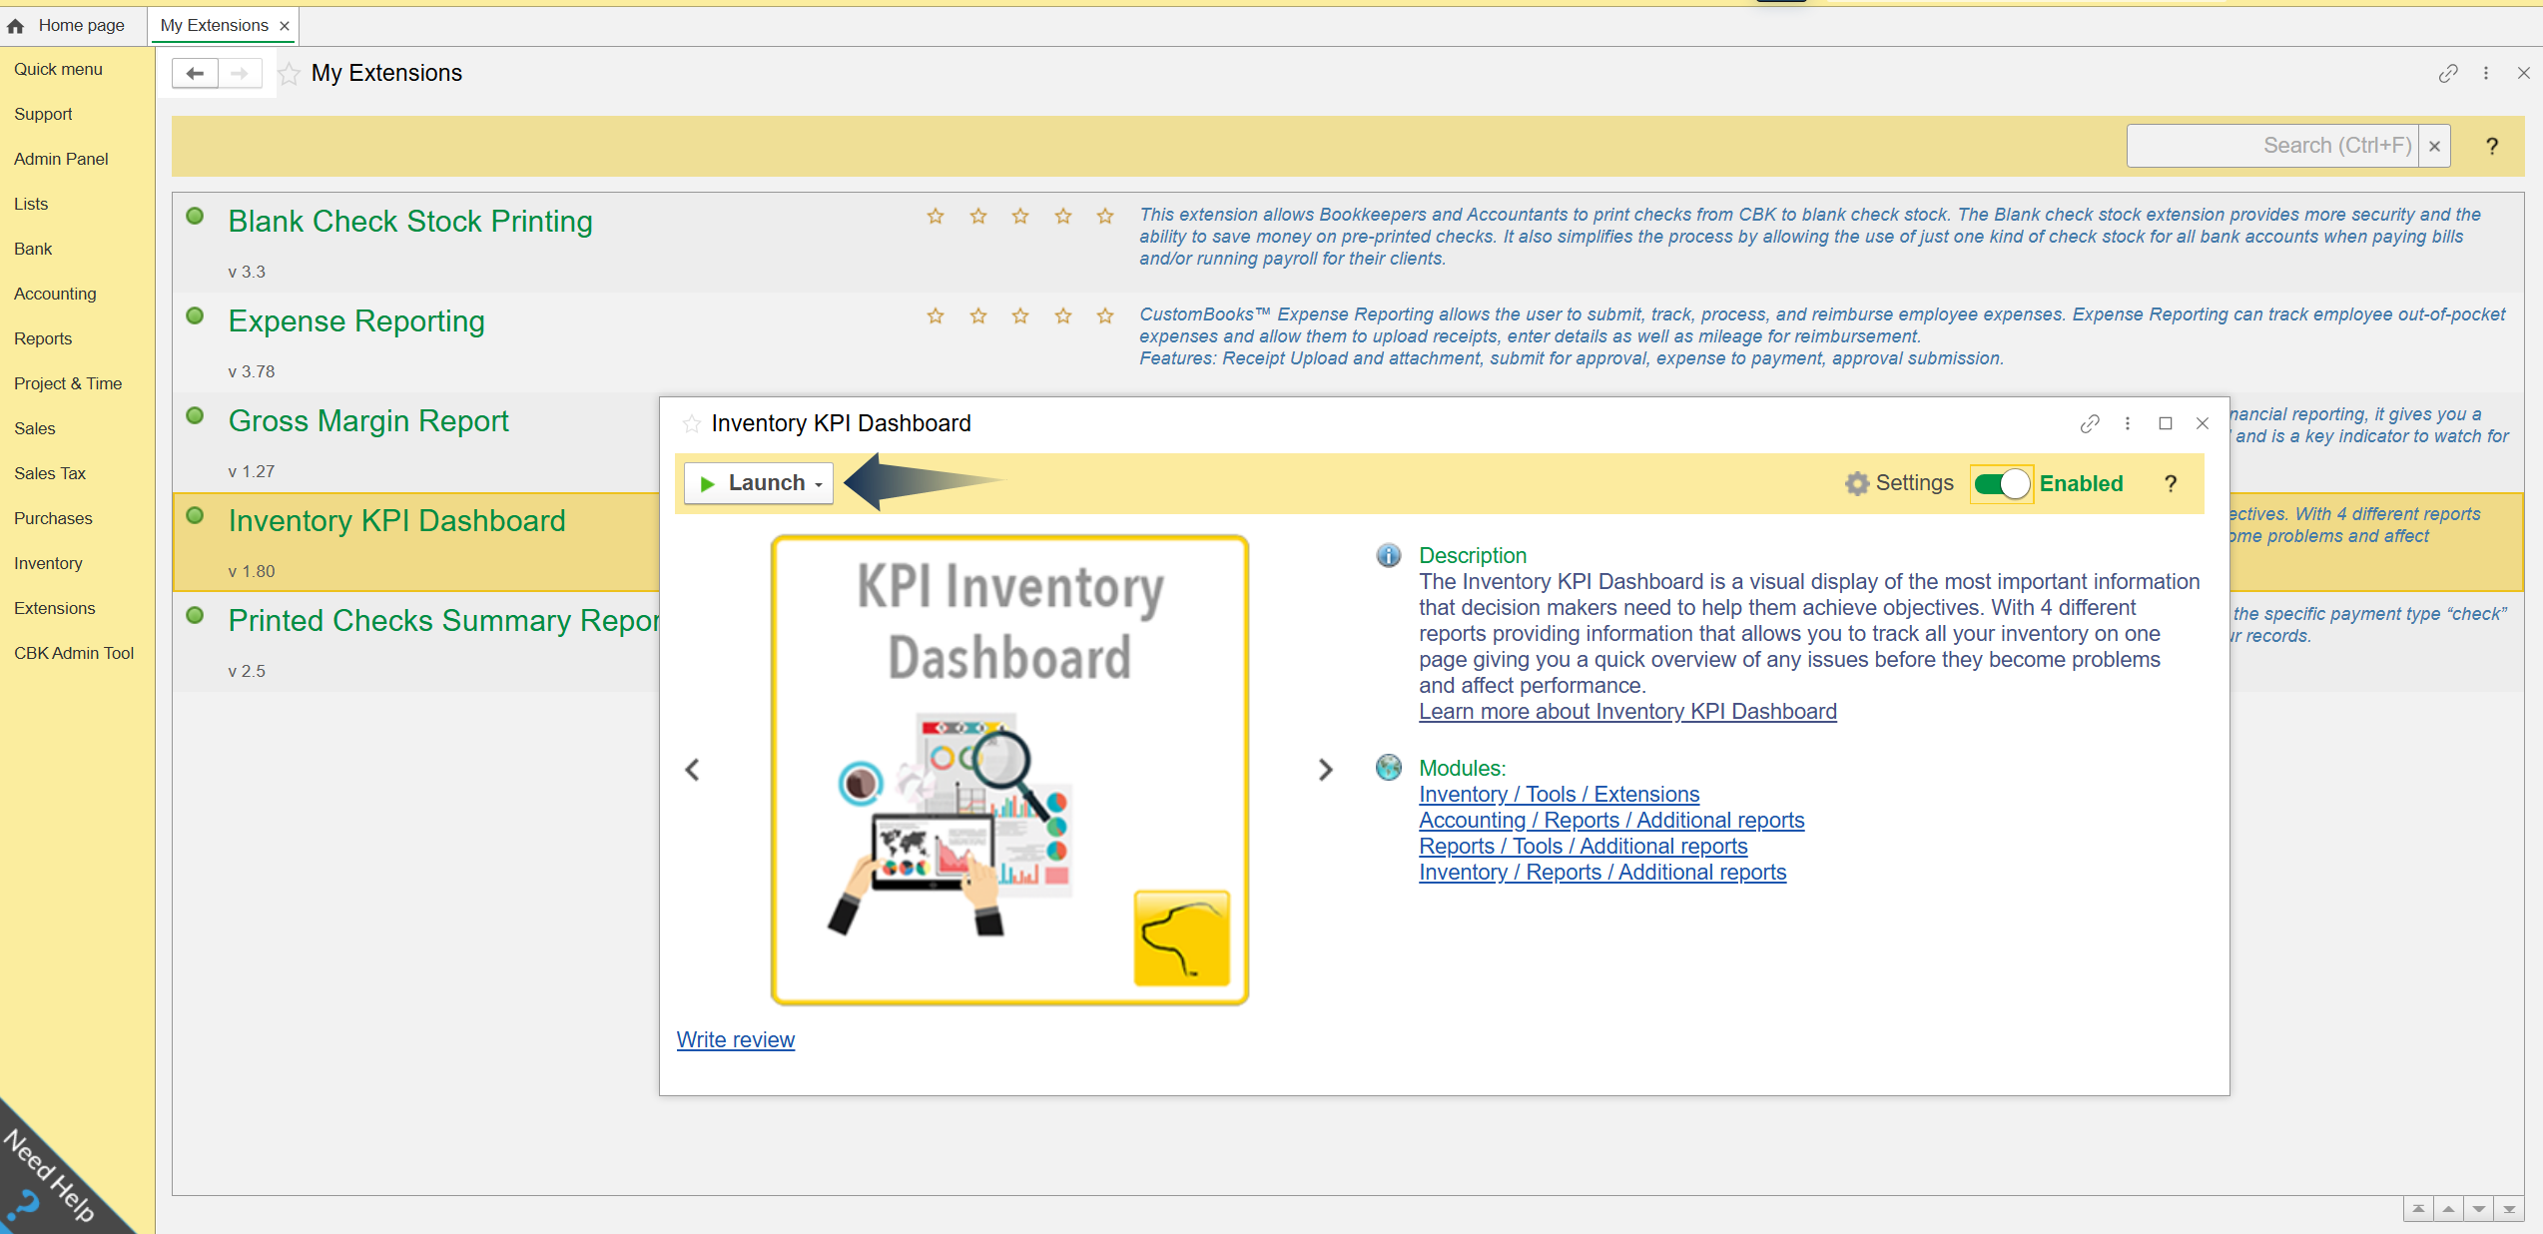This screenshot has height=1234, width=2543.
Task: Show previous screenshot with left chevron
Action: coord(693,770)
